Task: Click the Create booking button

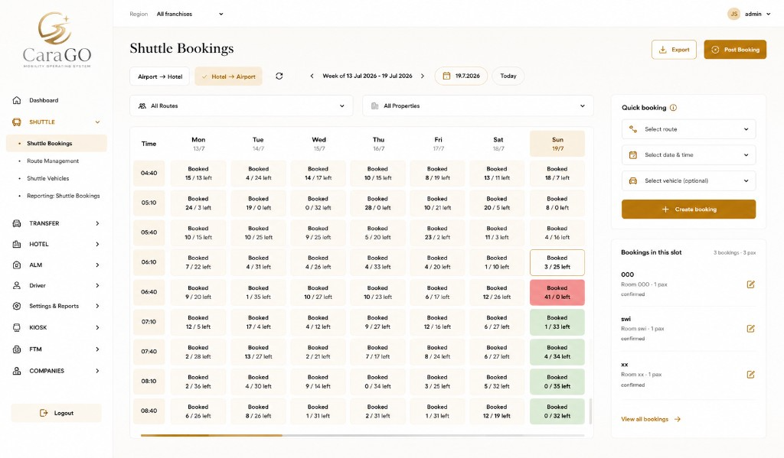Action: tap(688, 210)
